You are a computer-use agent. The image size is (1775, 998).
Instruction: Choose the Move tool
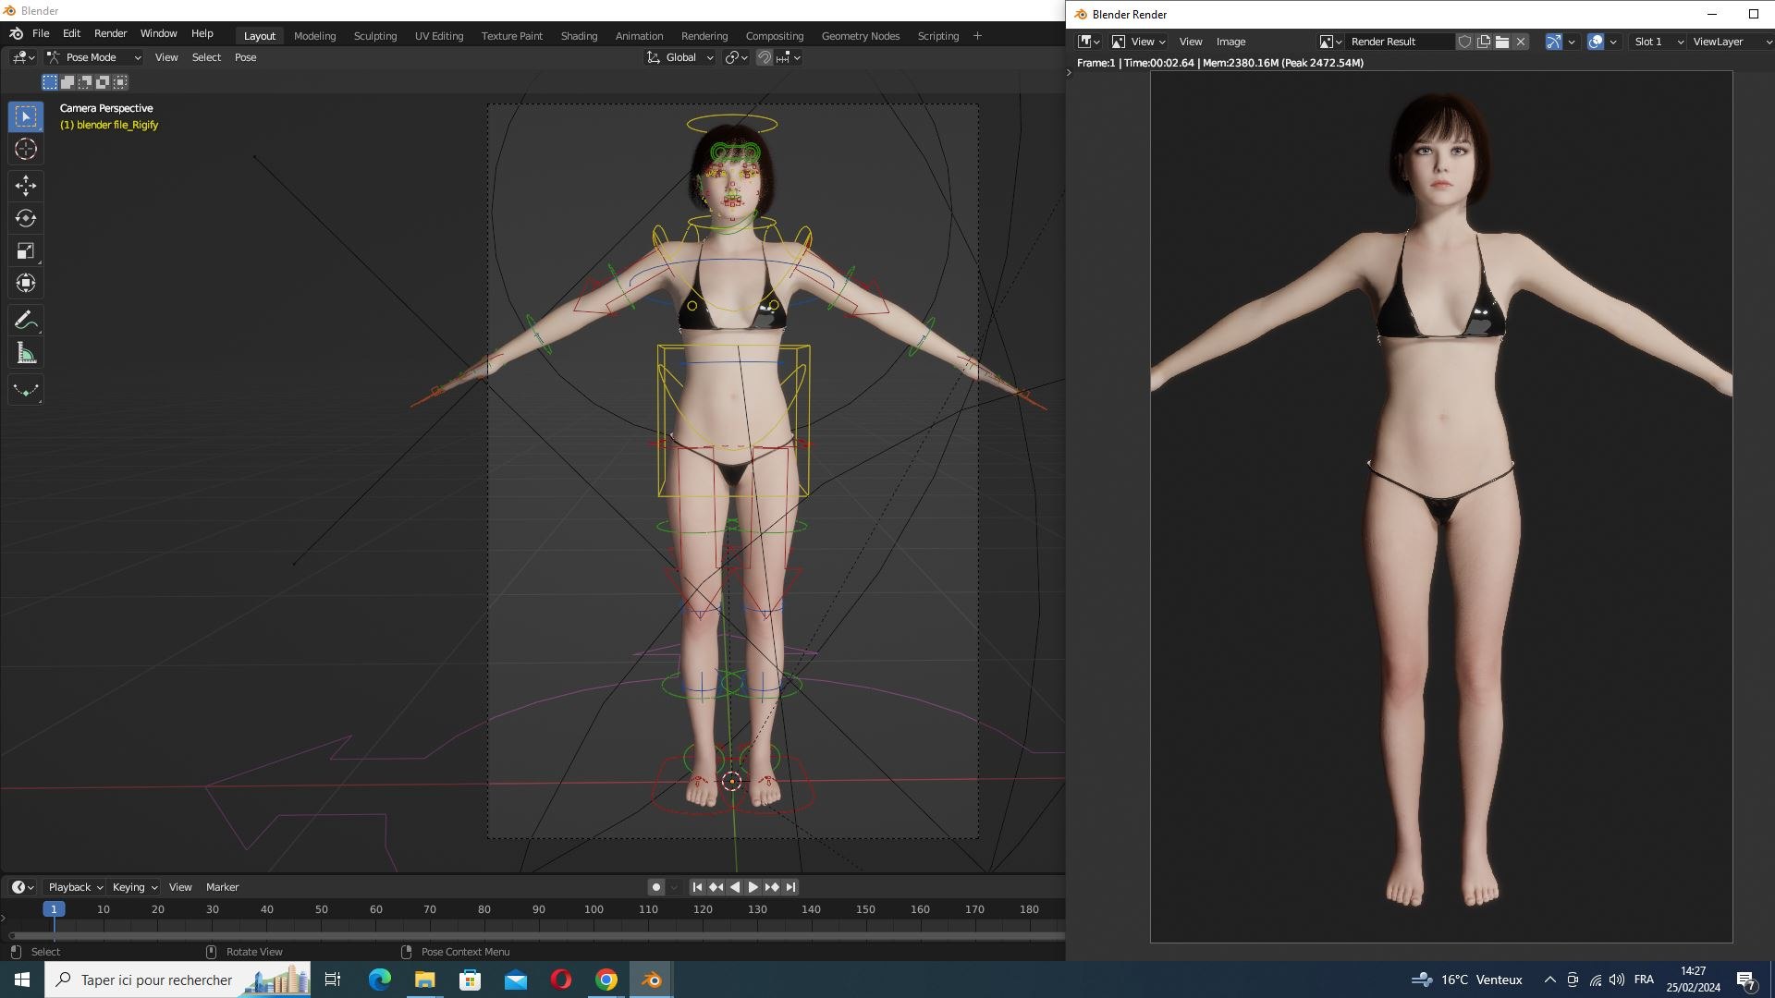pyautogui.click(x=26, y=186)
